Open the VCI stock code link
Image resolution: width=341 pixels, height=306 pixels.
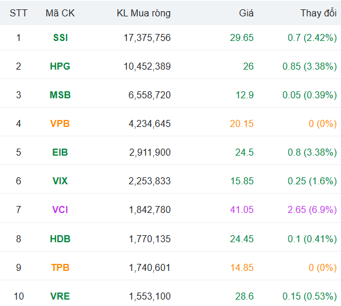[x=60, y=209]
